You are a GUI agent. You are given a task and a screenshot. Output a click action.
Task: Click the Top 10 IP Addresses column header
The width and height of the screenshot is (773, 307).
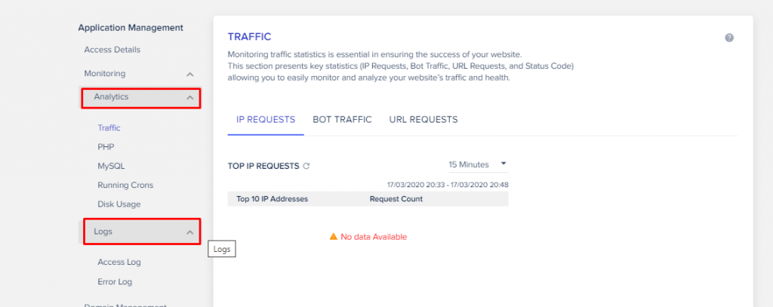[x=272, y=199]
